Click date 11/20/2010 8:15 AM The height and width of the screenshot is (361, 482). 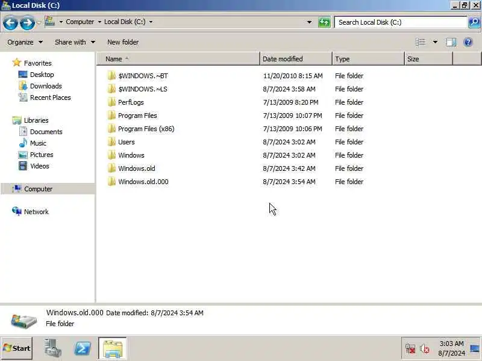click(x=293, y=76)
